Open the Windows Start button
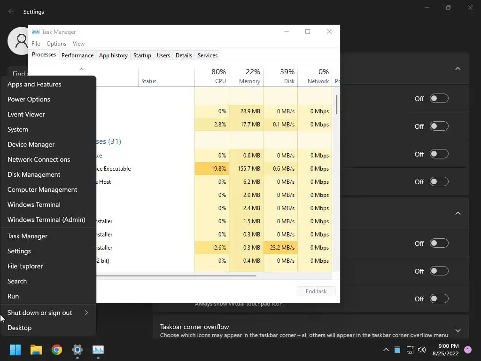481x361 pixels. (15, 350)
